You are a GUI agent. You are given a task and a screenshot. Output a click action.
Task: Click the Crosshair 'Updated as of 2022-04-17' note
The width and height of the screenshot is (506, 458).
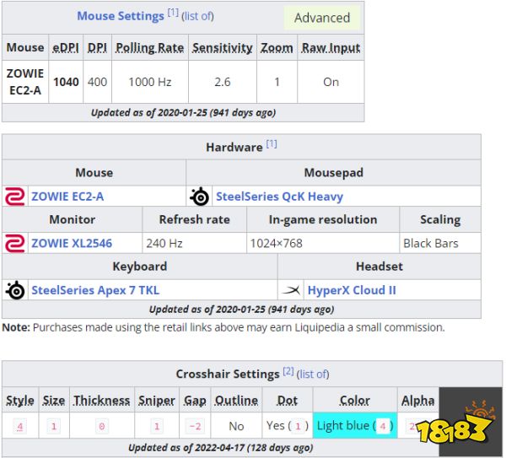tap(221, 448)
